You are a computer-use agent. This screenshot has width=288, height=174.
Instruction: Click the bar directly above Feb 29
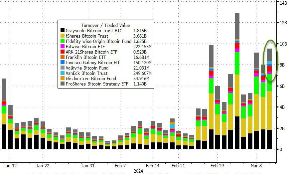[217, 117]
